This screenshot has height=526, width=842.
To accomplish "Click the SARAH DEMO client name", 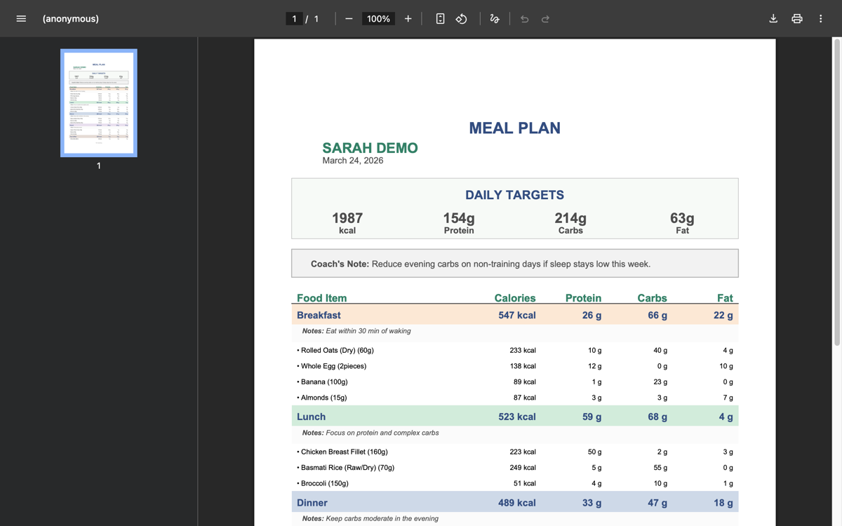I will (x=370, y=148).
